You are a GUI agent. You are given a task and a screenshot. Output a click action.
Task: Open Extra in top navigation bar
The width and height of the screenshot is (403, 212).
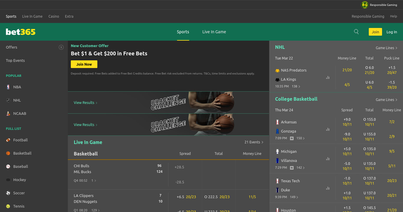click(x=69, y=16)
